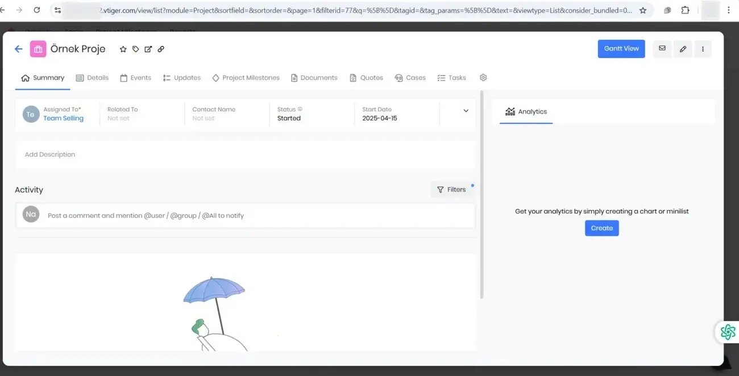This screenshot has height=376, width=739.
Task: Click the Add Description field
Action: pos(245,154)
